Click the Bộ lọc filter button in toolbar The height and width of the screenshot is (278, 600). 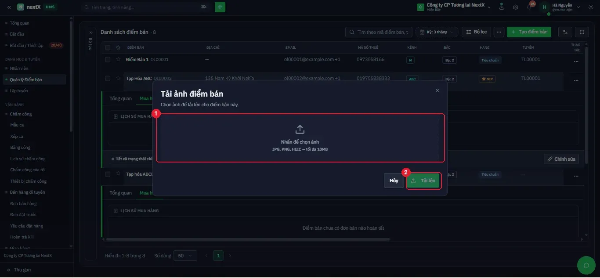coord(476,32)
